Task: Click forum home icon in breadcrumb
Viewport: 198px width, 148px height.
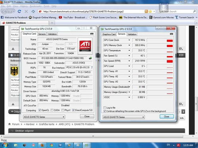Action: tap(10, 124)
